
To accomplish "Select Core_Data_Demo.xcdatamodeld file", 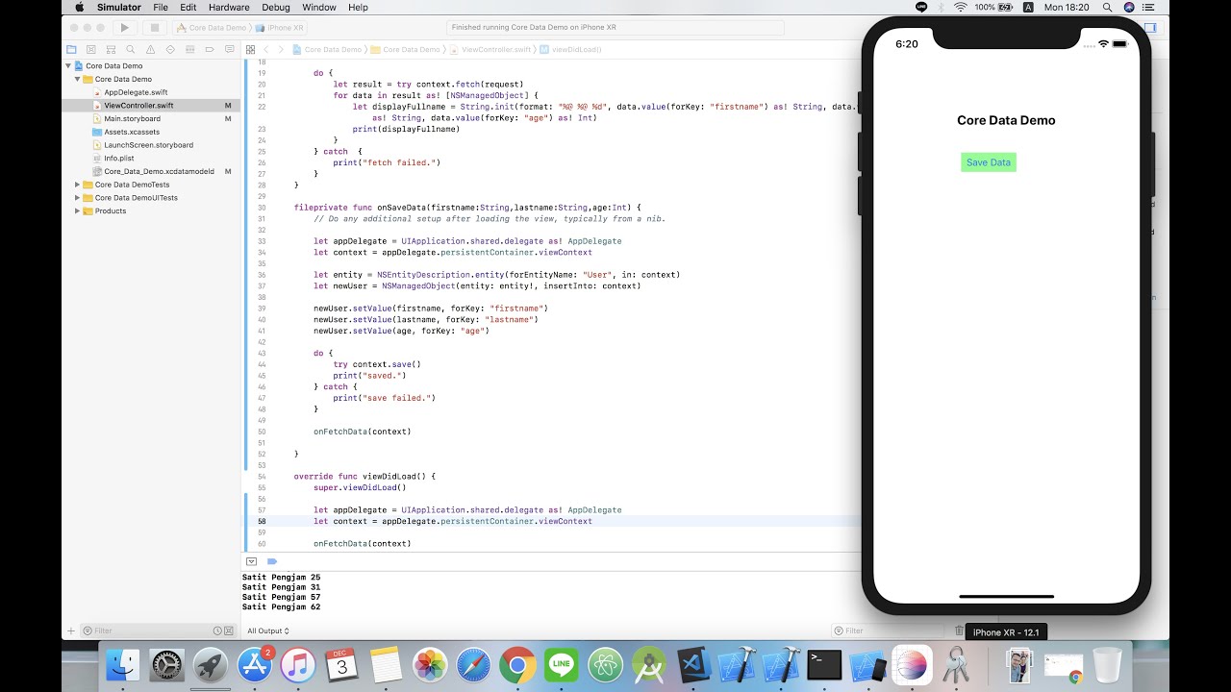I will tap(159, 171).
